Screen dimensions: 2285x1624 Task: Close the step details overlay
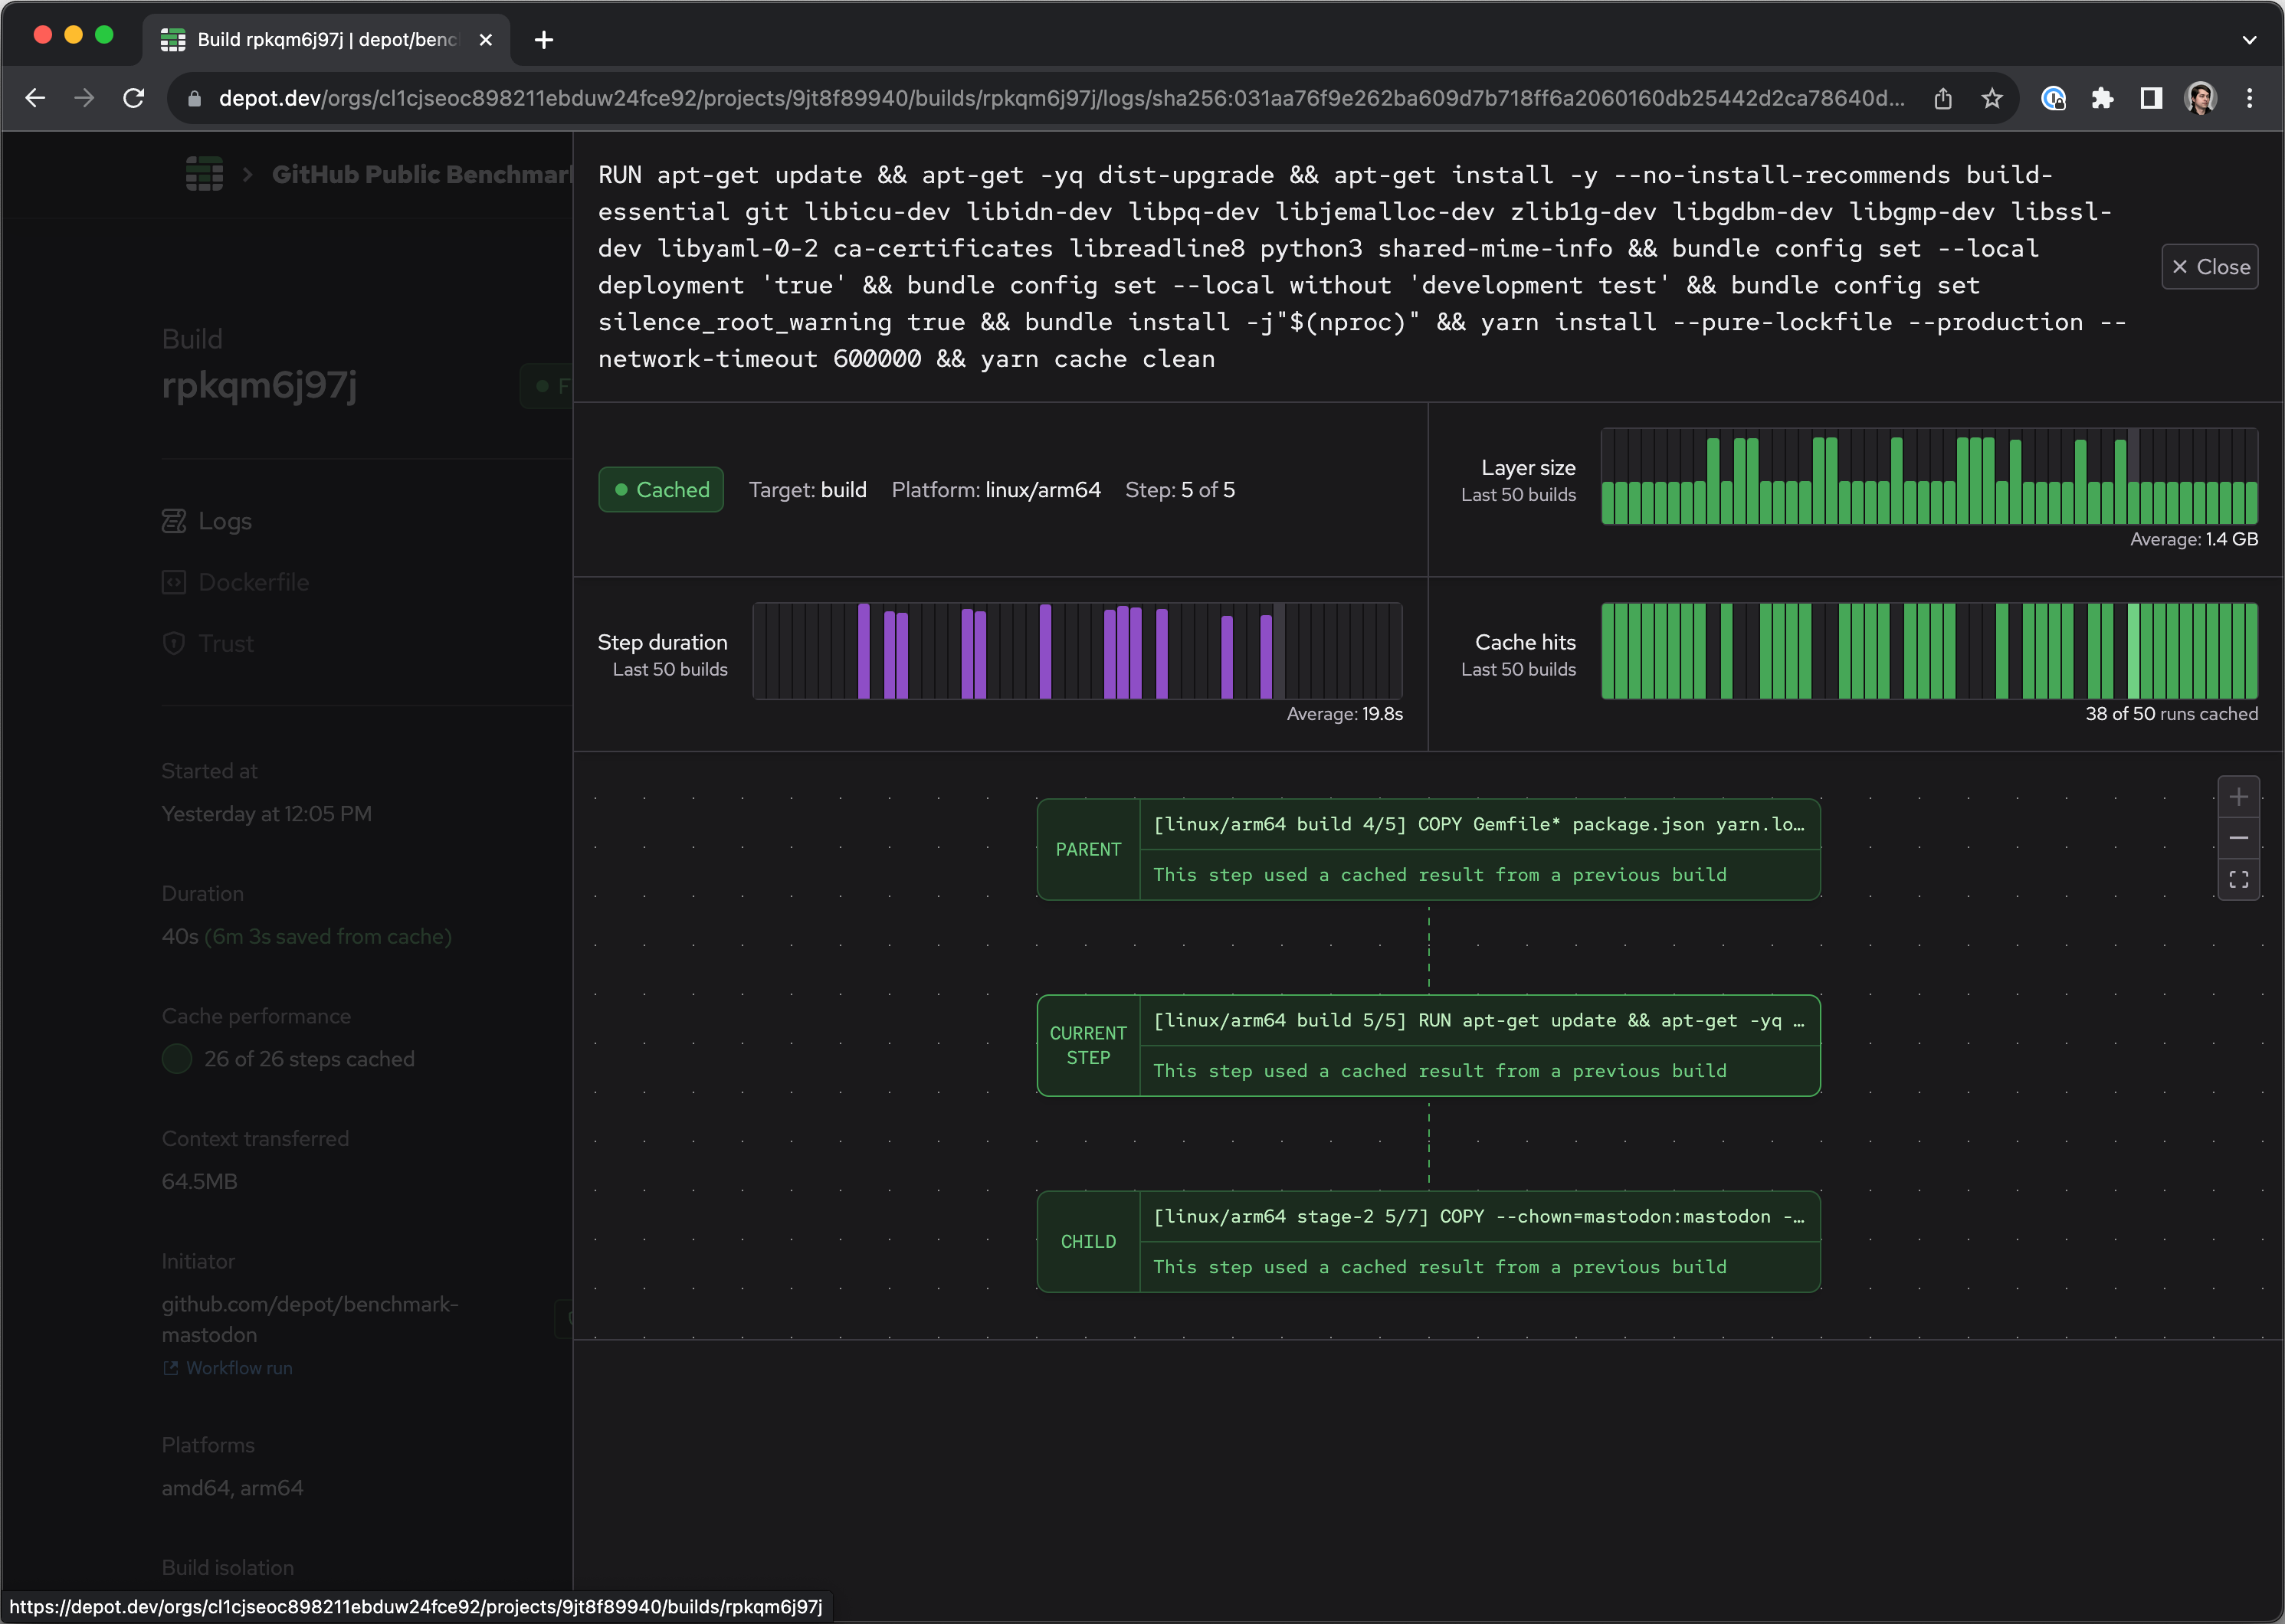pyautogui.click(x=2210, y=266)
